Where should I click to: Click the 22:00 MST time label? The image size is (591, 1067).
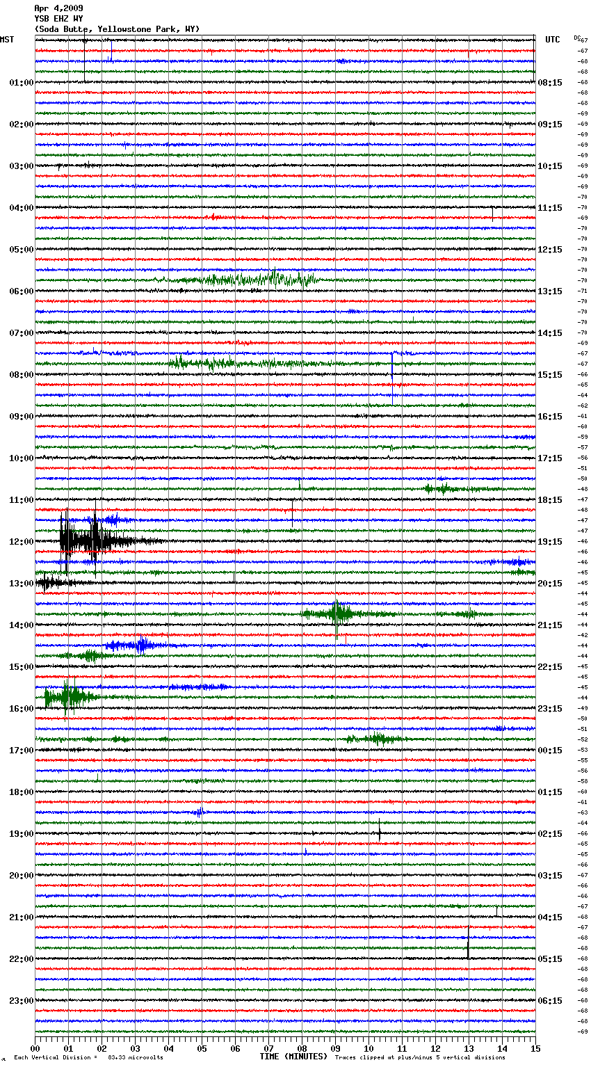(x=21, y=959)
